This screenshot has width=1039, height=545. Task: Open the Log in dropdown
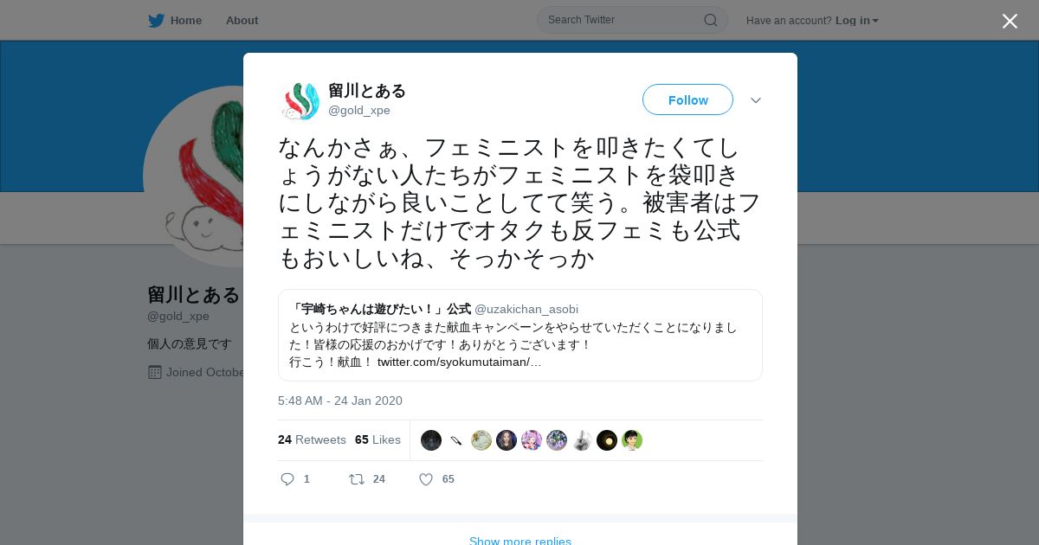(857, 21)
